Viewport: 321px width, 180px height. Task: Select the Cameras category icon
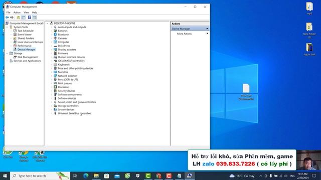pos(55,38)
